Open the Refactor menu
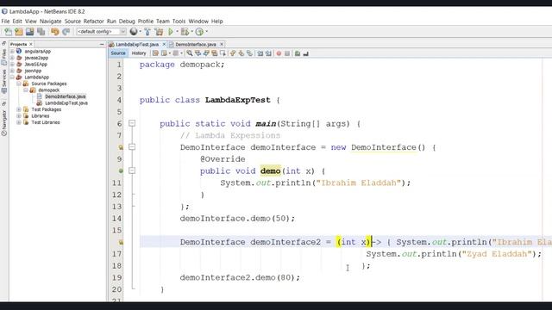Image resolution: width=552 pixels, height=310 pixels. pyautogui.click(x=94, y=21)
